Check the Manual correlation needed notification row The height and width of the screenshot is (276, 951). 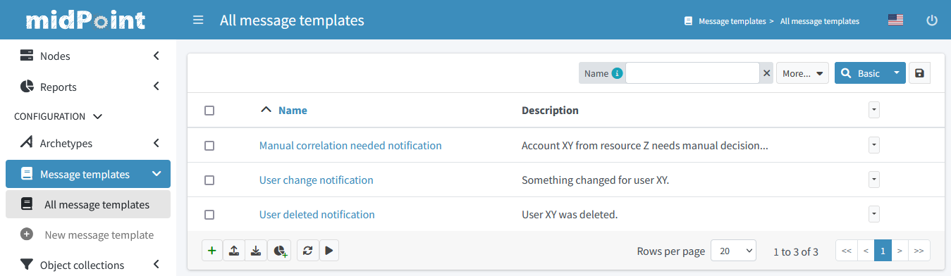209,146
